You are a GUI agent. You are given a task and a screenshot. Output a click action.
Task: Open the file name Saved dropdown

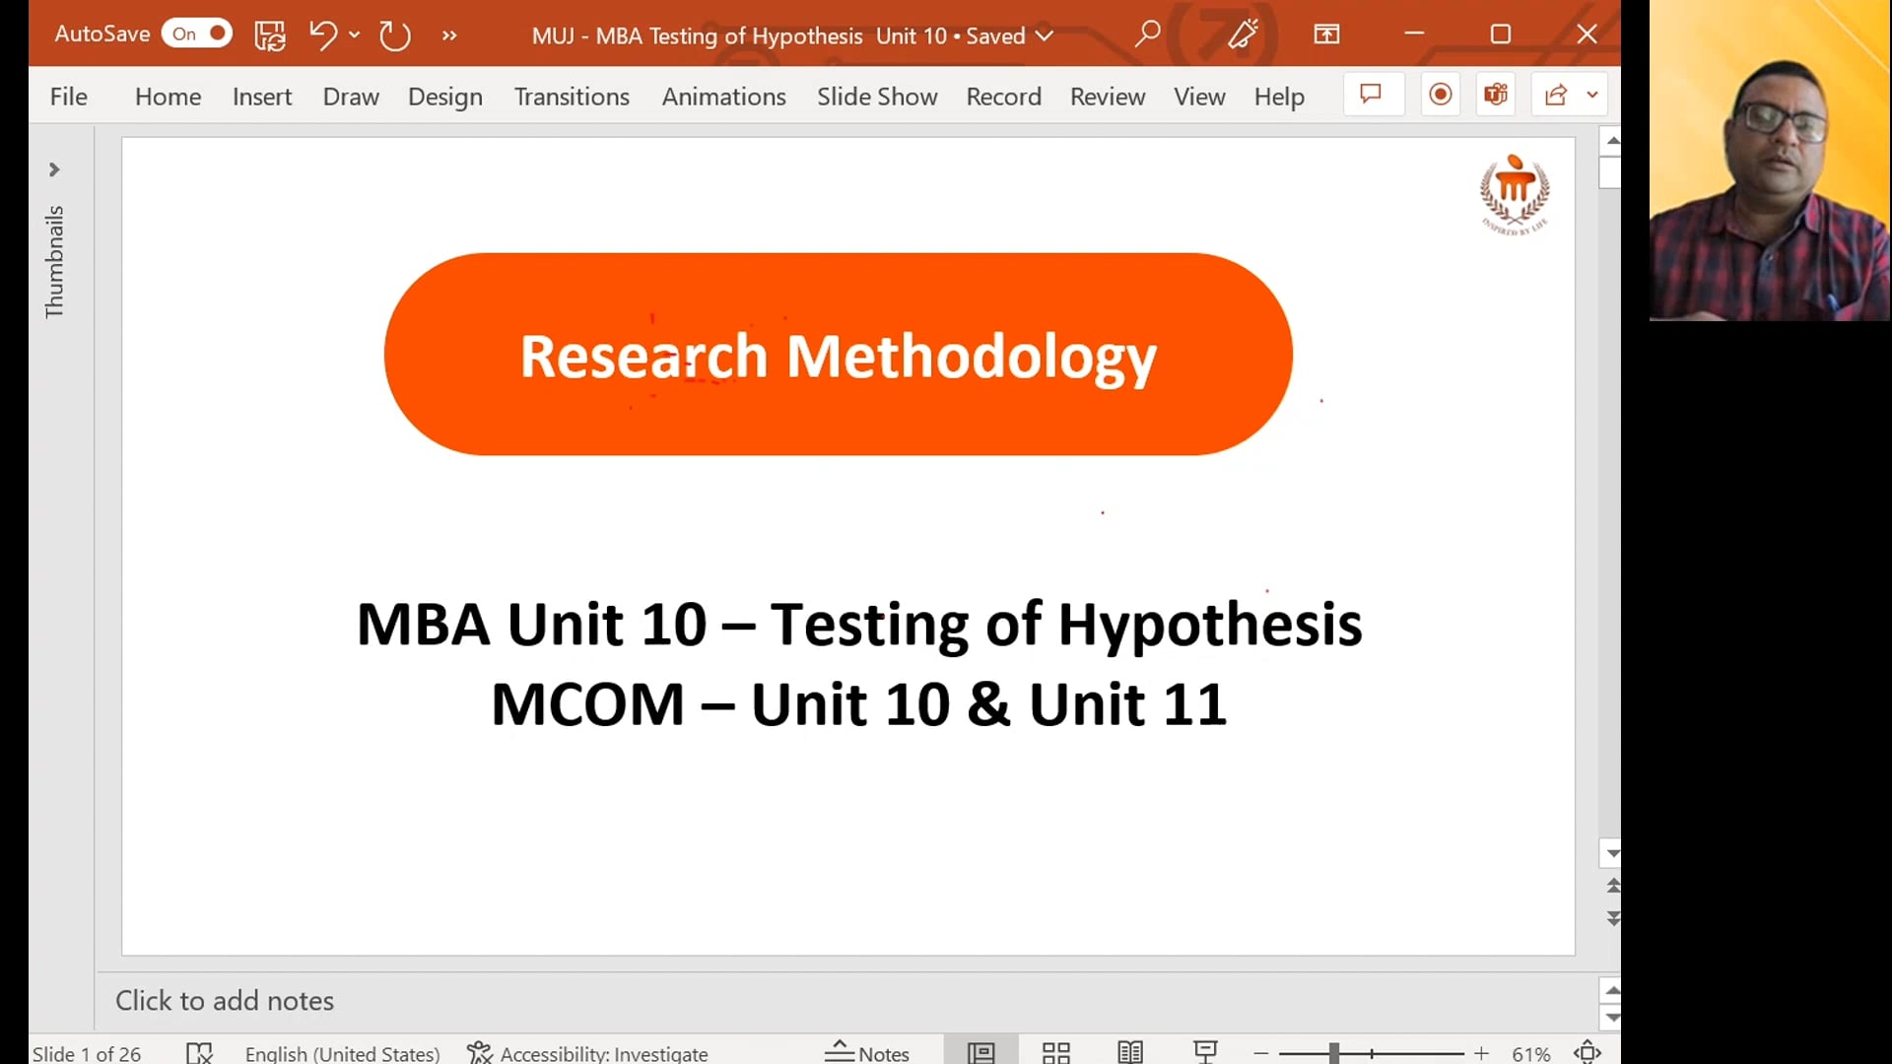click(x=1045, y=35)
